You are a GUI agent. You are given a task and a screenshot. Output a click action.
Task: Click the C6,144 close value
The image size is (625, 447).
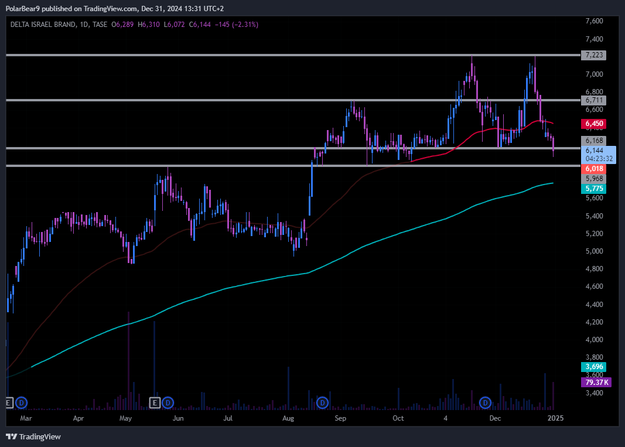coord(200,25)
